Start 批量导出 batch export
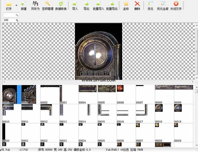Image resolution: width=198 pixels, height=152 pixels. [112, 6]
